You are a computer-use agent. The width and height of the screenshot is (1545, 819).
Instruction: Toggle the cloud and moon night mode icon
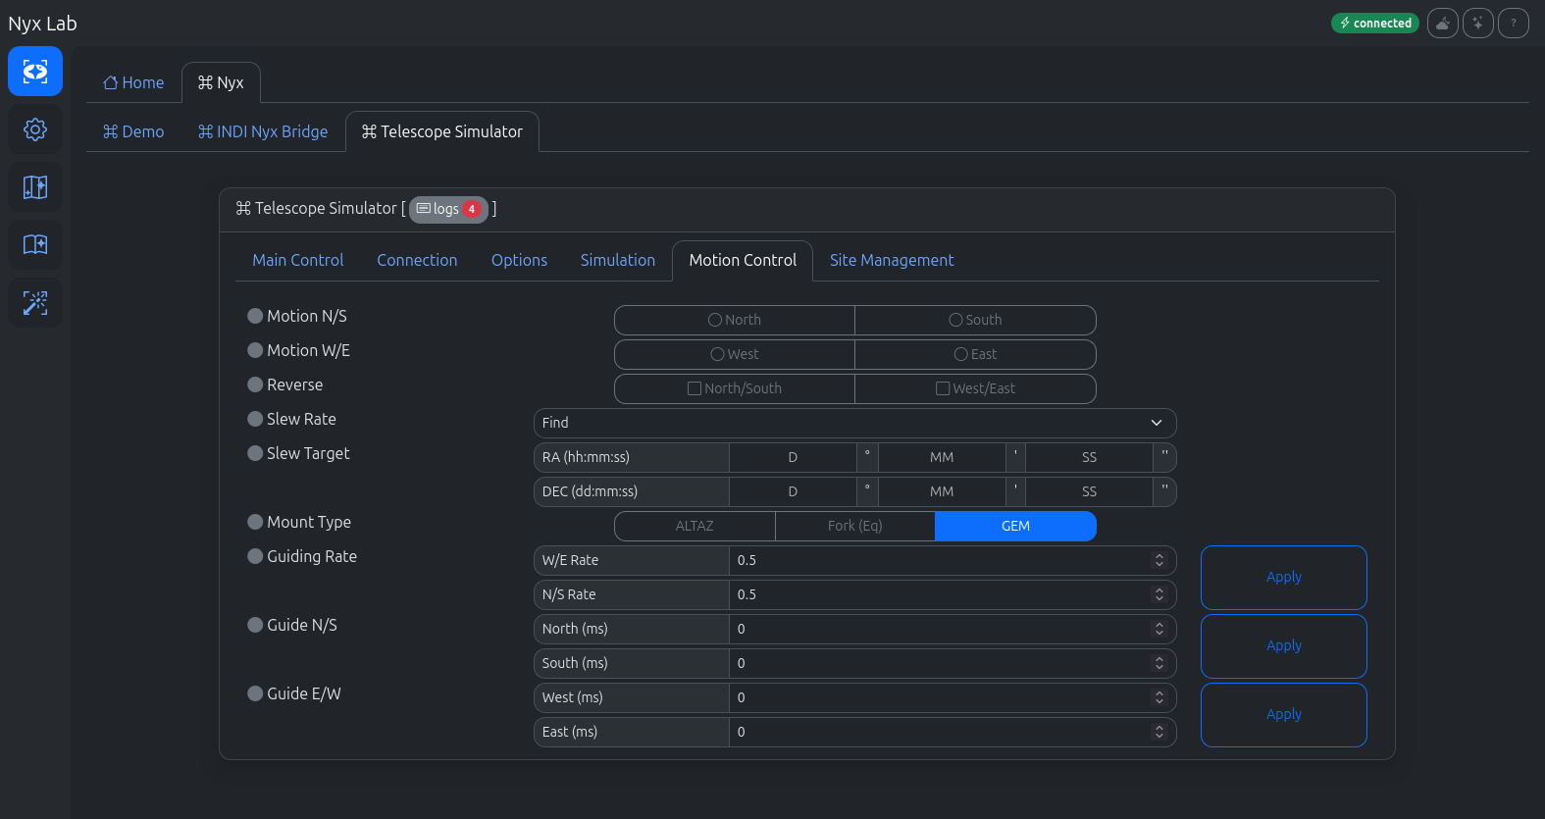[x=1442, y=23]
